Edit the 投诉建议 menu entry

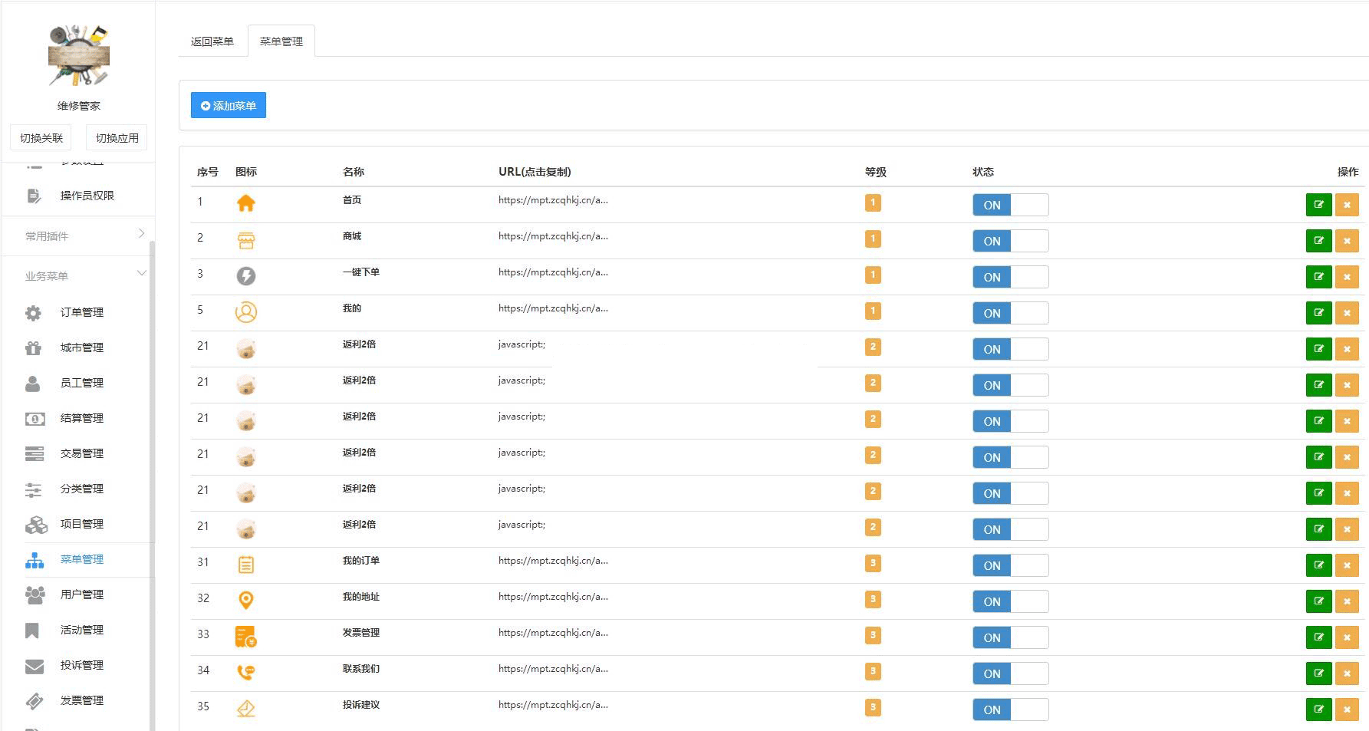[x=1318, y=710]
